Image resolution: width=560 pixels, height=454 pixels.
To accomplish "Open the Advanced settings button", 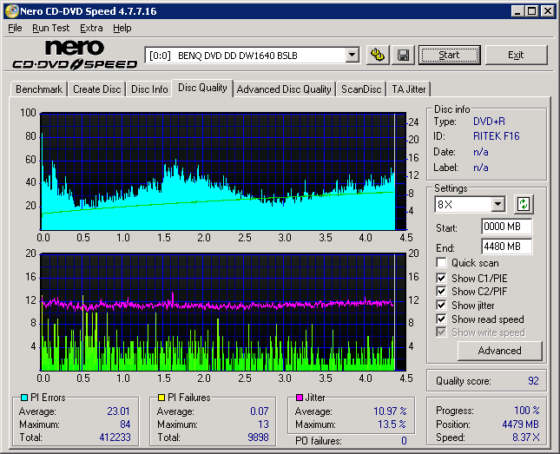I will click(499, 351).
